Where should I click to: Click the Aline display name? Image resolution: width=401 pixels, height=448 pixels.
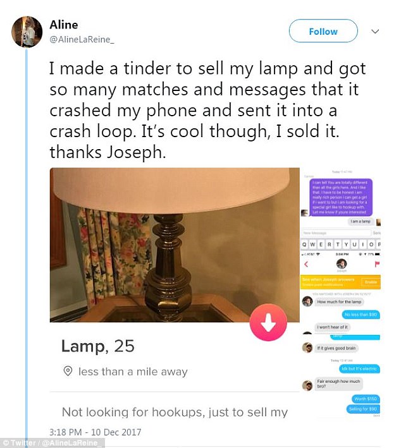point(64,25)
